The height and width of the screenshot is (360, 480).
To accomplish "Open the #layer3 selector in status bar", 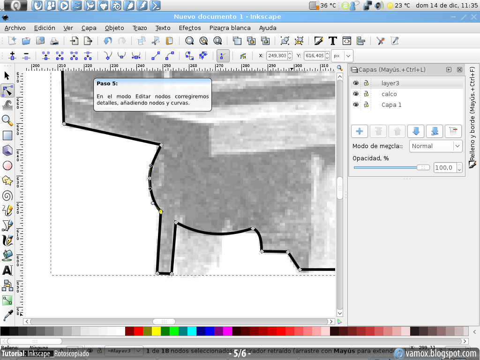I will pyautogui.click(x=123, y=351).
